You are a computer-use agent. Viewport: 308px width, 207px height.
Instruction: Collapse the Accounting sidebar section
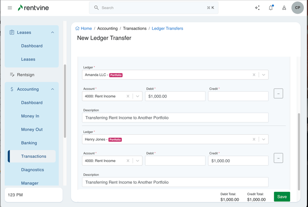pyautogui.click(x=52, y=89)
